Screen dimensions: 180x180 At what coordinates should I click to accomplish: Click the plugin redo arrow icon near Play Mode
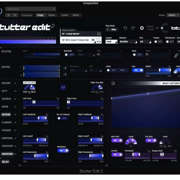pyautogui.click(x=133, y=28)
